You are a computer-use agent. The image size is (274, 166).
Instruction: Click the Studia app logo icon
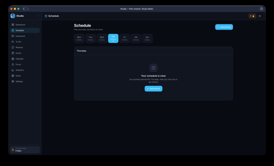(13, 16)
